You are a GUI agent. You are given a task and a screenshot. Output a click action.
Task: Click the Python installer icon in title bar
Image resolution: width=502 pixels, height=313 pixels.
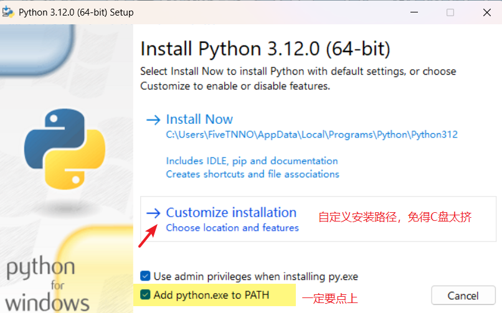(8, 12)
